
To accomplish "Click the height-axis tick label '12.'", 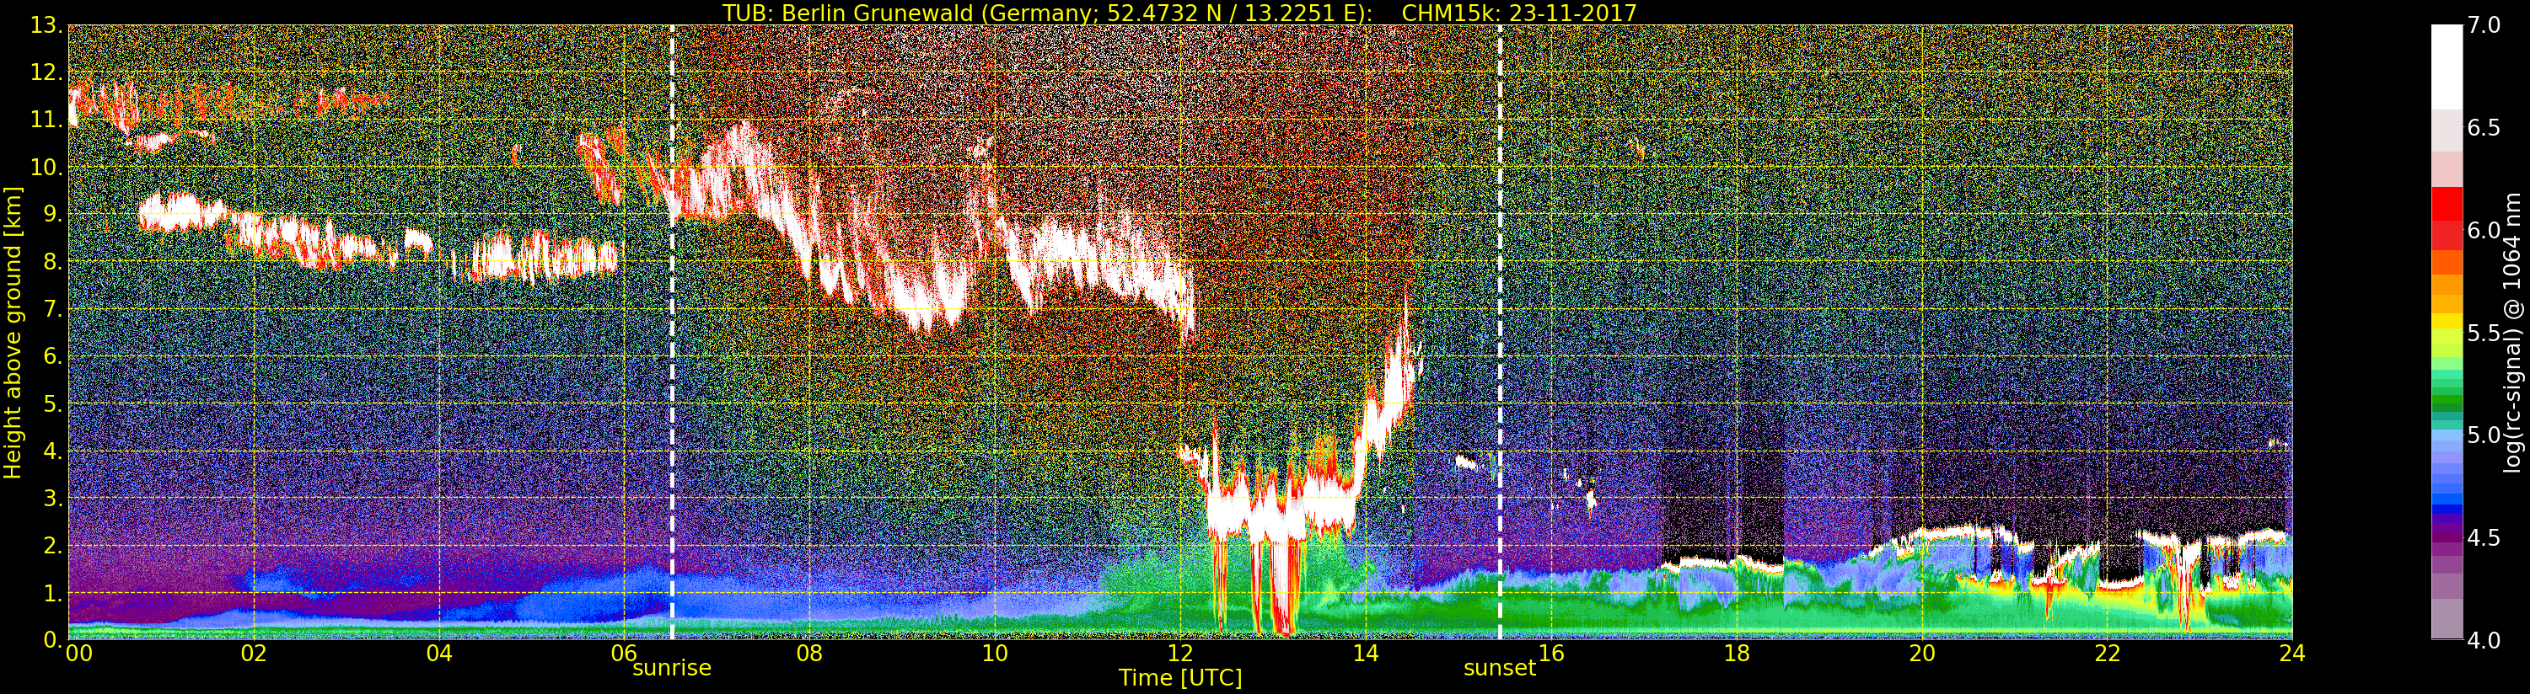I will tap(46, 72).
